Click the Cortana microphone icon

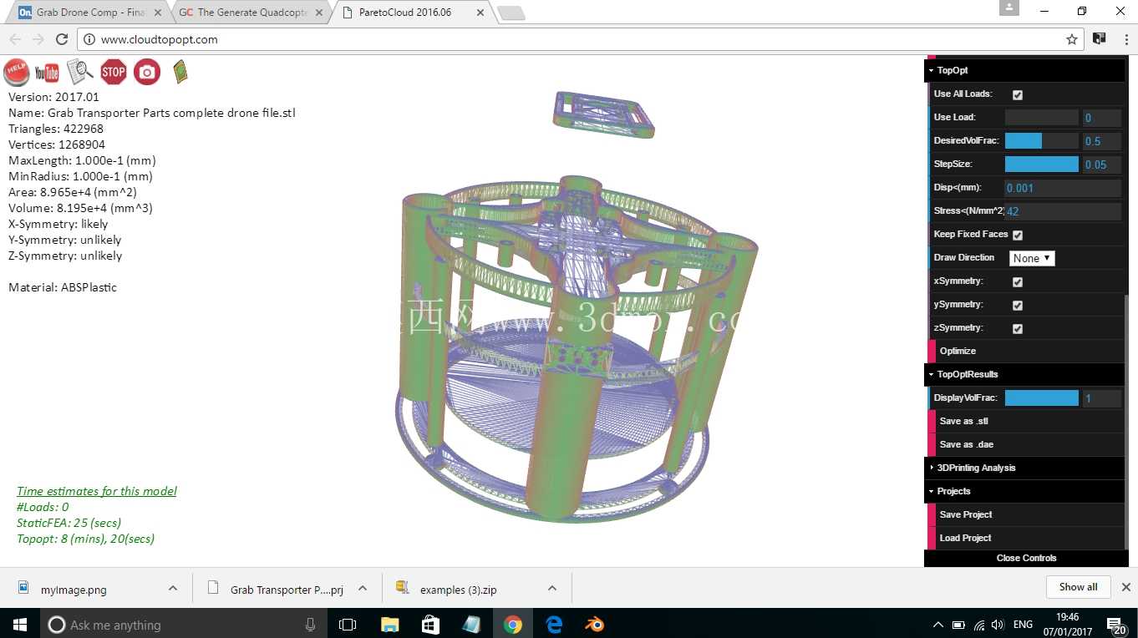click(x=311, y=625)
